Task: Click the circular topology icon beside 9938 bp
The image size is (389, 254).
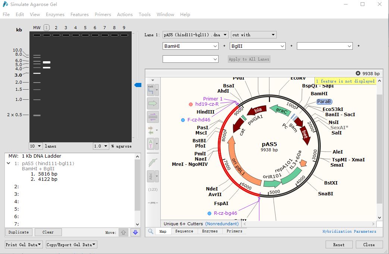Action: [x=358, y=73]
